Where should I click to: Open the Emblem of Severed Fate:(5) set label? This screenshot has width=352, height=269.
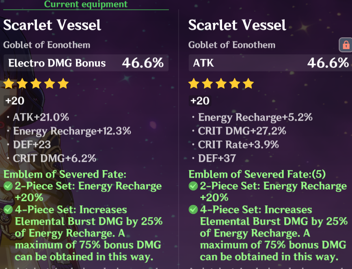tap(257, 174)
